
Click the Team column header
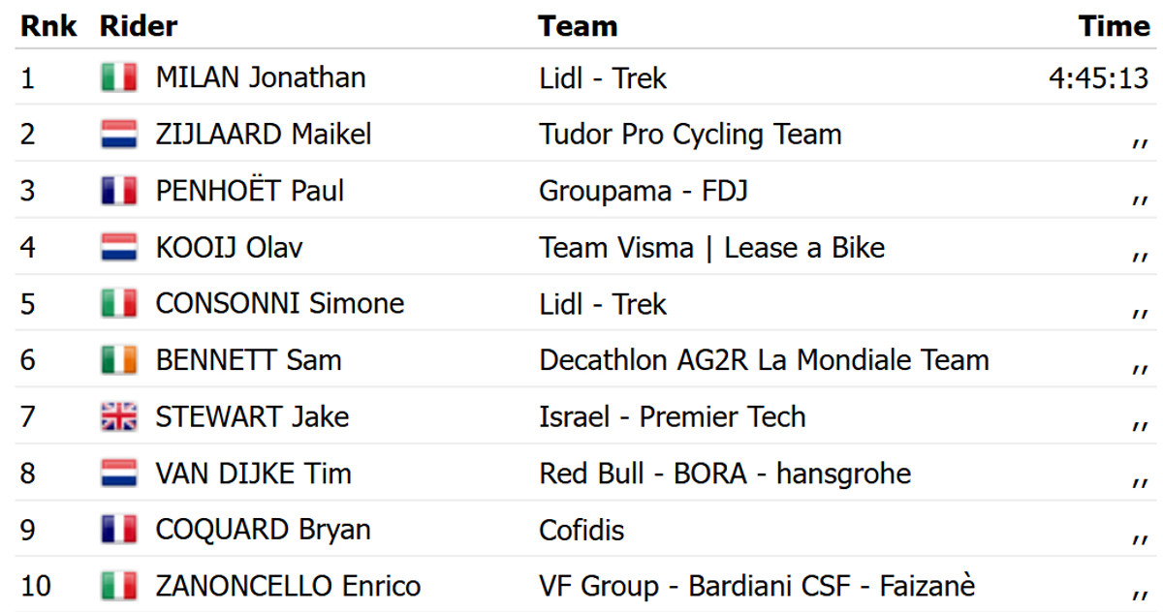click(x=578, y=26)
